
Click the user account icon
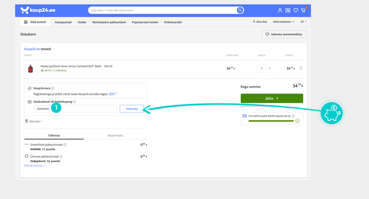point(280,10)
